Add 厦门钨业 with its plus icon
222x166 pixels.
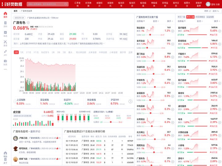pos(173,57)
